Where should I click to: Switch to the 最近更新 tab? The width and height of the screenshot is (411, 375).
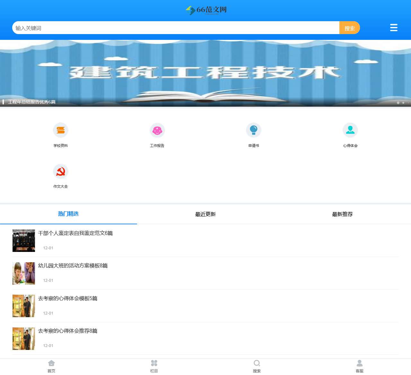point(205,214)
